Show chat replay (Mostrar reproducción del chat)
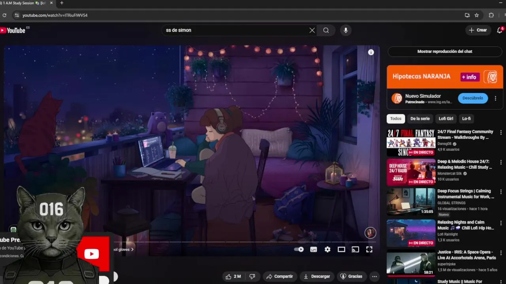Viewport: 506px width, 284px height. click(x=445, y=52)
